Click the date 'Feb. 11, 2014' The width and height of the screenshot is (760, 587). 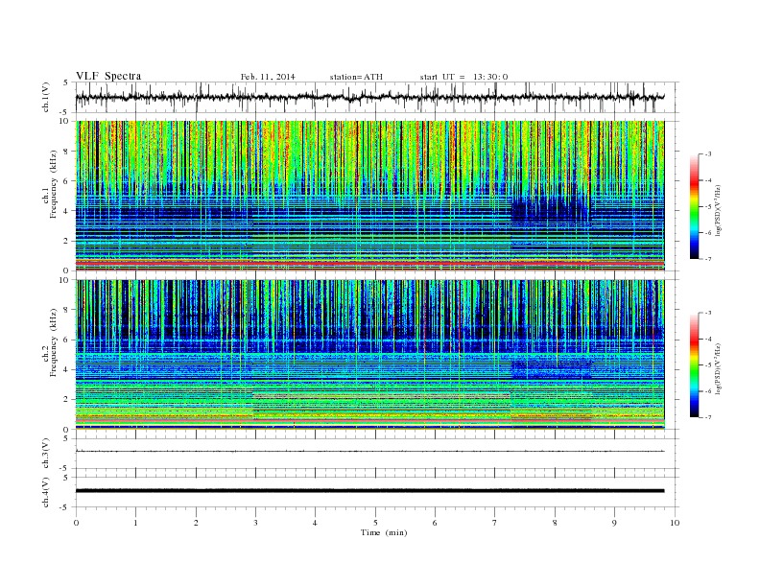pos(268,77)
